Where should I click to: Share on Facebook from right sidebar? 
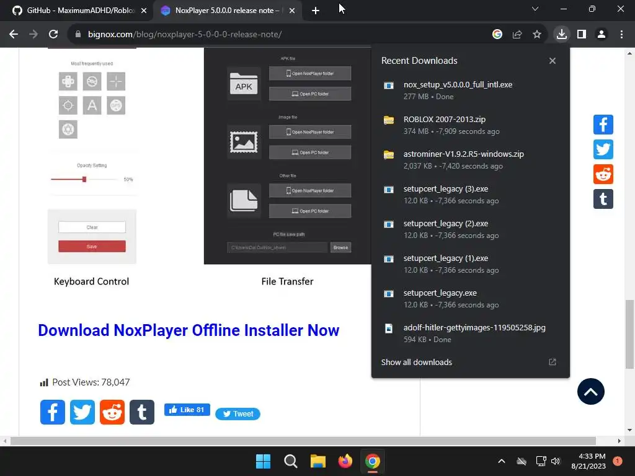pyautogui.click(x=603, y=124)
